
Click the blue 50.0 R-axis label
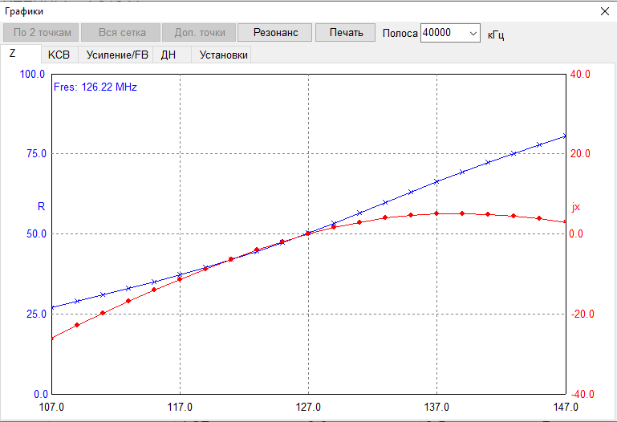click(36, 233)
